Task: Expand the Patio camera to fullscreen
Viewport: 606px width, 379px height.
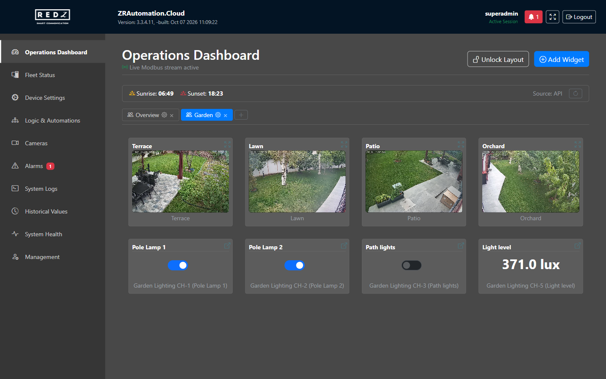Action: click(461, 144)
